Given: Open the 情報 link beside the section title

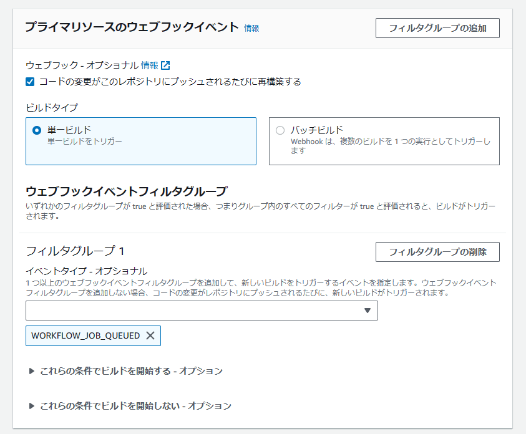Looking at the screenshot, I should click(251, 29).
